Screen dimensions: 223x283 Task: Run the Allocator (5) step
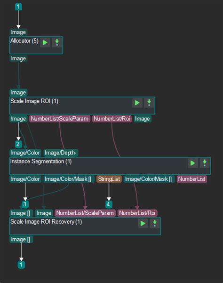point(45,42)
